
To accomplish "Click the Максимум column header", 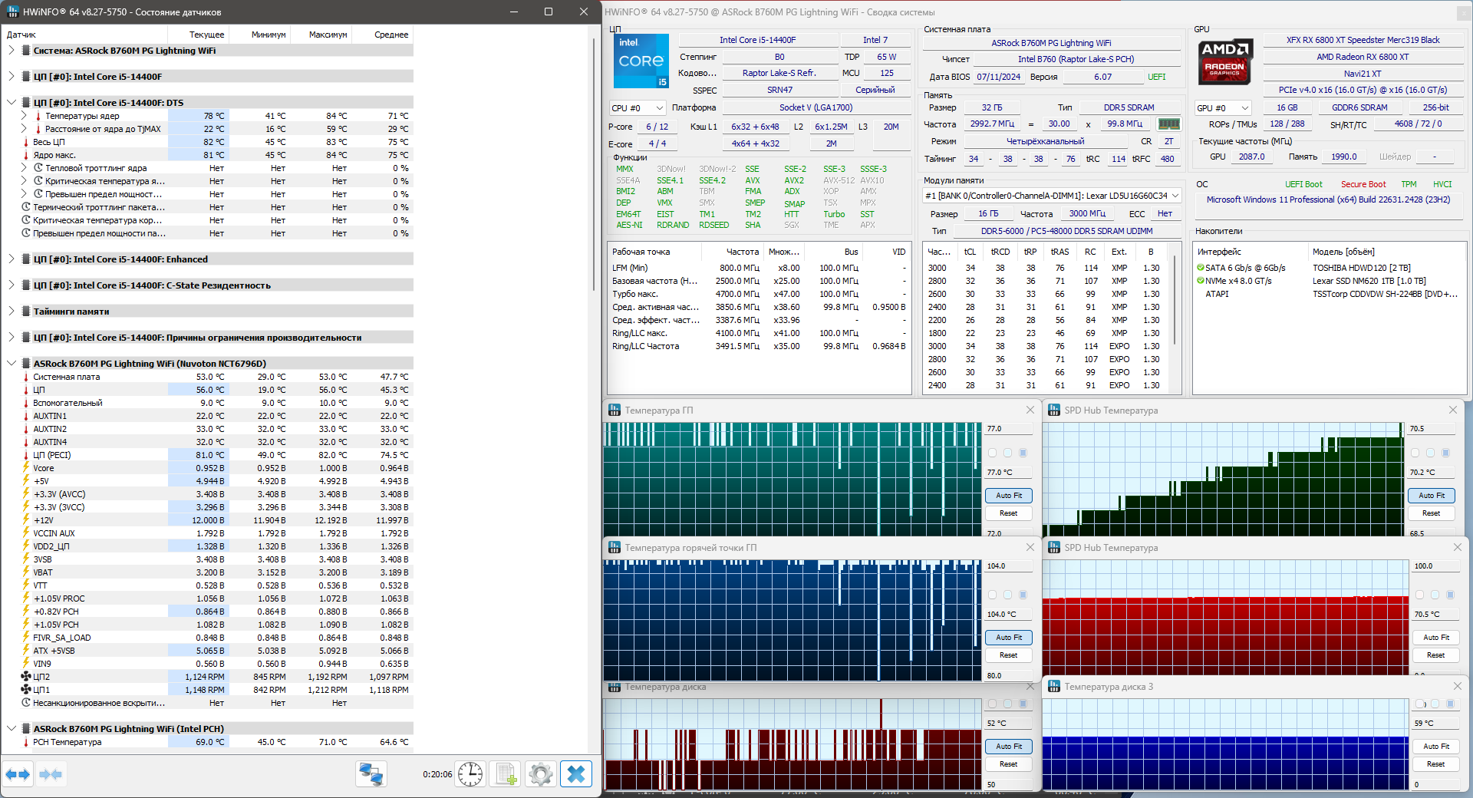I will click(328, 35).
